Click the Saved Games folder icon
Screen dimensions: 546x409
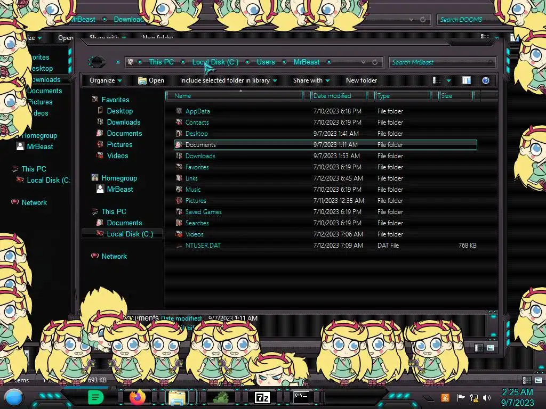179,211
